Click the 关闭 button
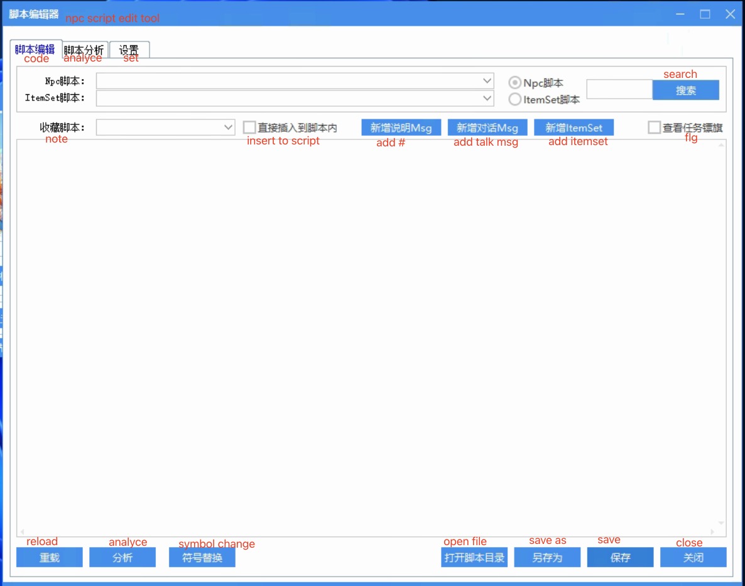Viewport: 745px width, 586px height. (693, 558)
